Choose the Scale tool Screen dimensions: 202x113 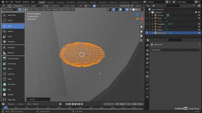pyautogui.click(x=13, y=36)
